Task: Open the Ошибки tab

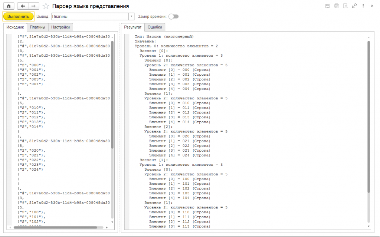Action: 155,27
